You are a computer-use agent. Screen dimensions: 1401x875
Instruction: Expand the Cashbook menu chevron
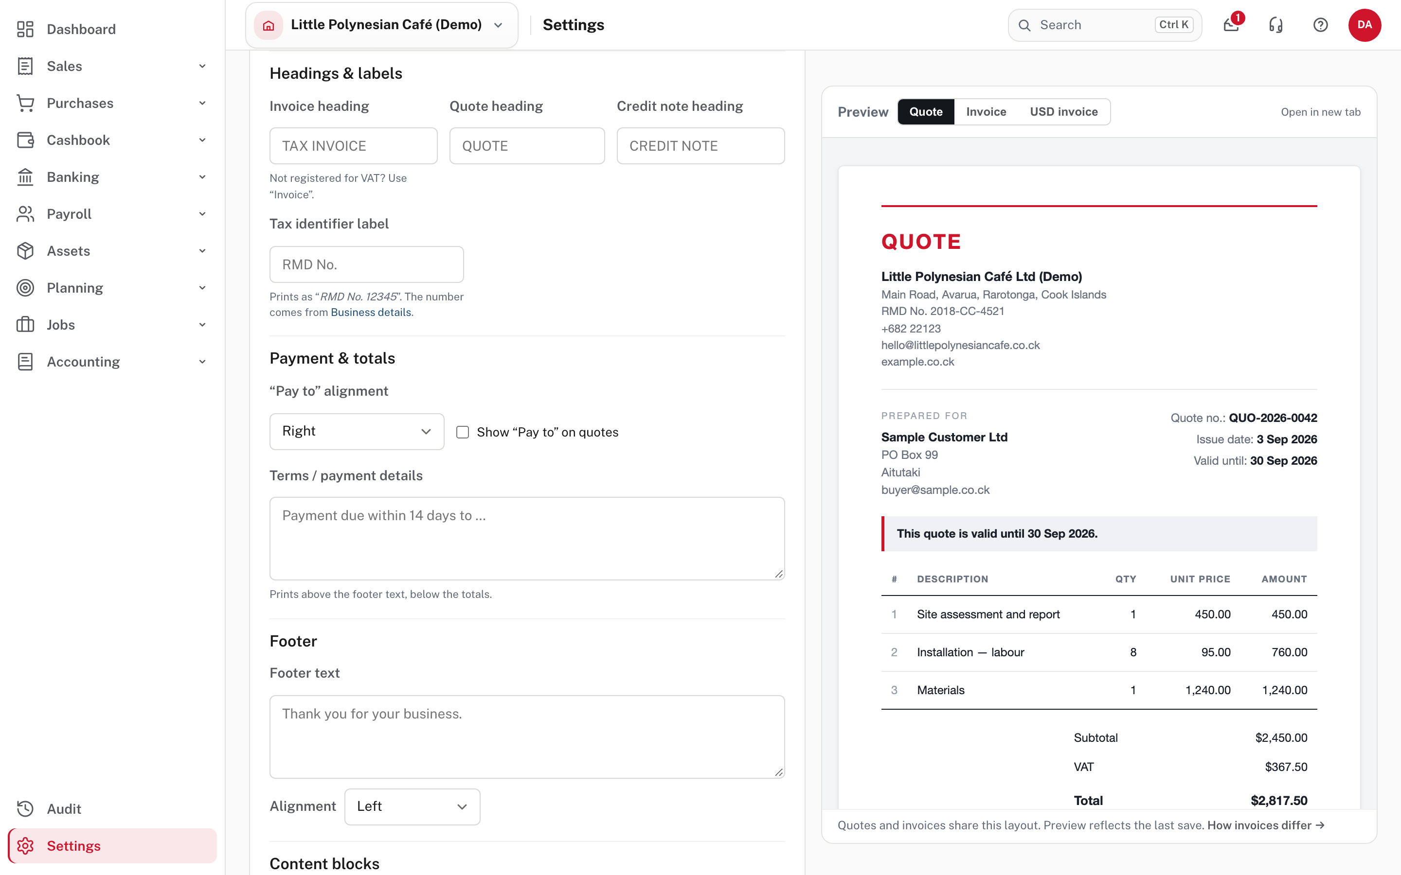(x=202, y=140)
